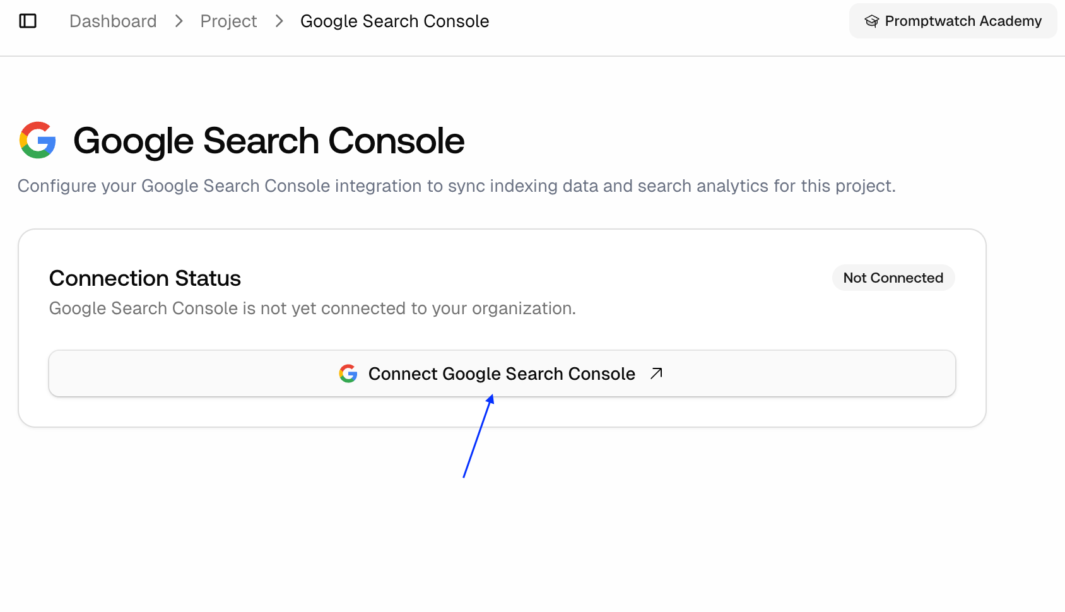Click the external-link arrow on Connect button
The width and height of the screenshot is (1065, 612).
[656, 374]
